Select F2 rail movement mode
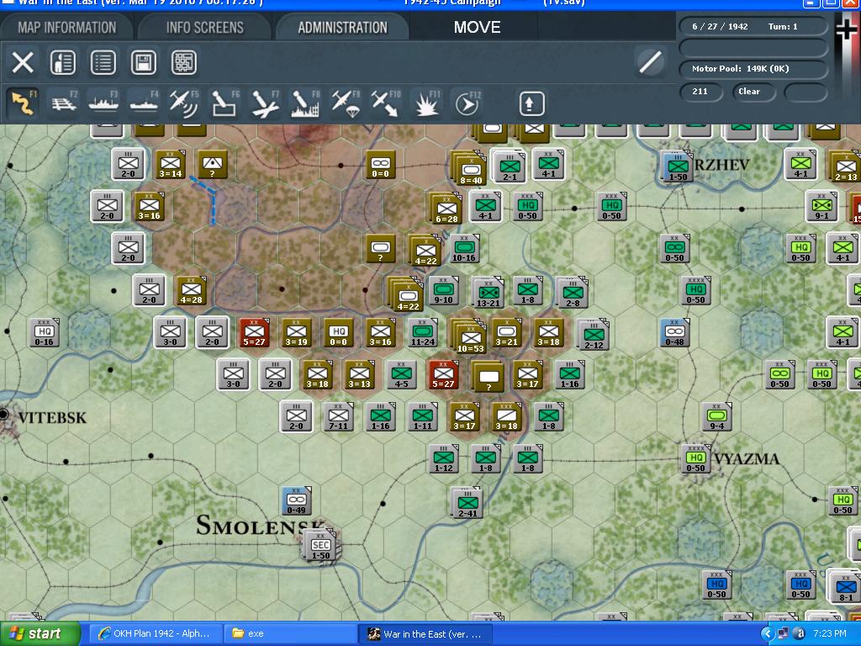The image size is (861, 646). 64,103
